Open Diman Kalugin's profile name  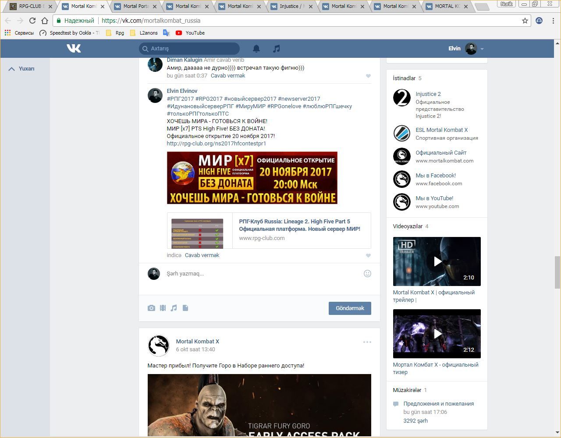(185, 60)
